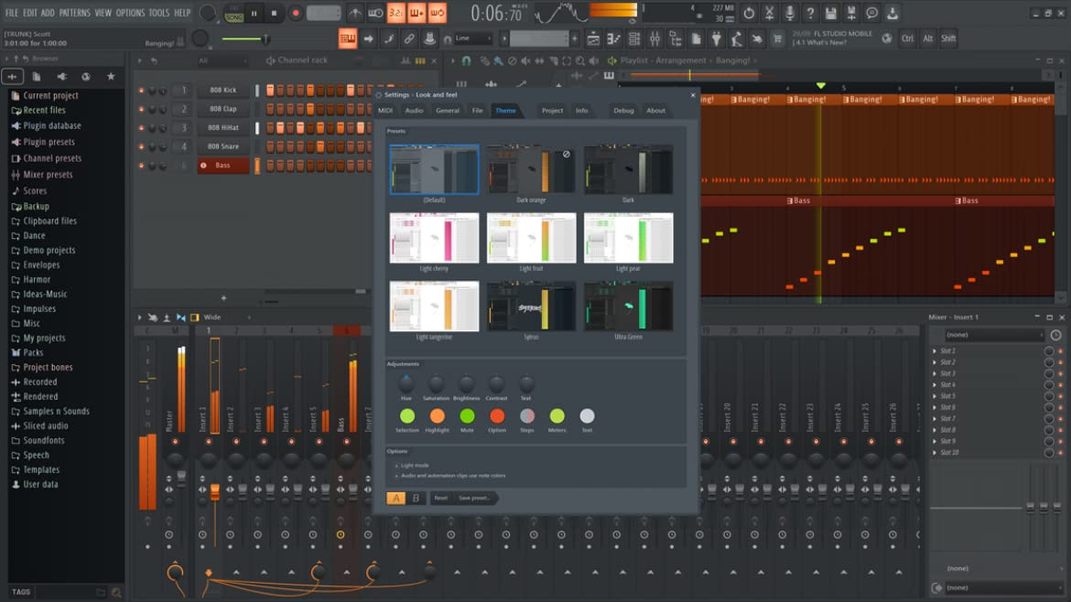
Task: Click the microphone icon in the top toolbar
Action: click(789, 14)
